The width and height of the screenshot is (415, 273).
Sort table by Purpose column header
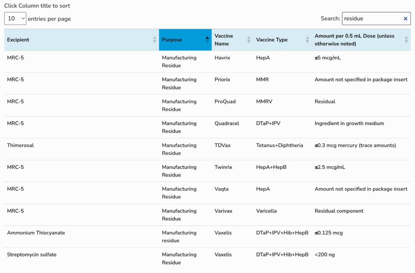click(x=185, y=40)
